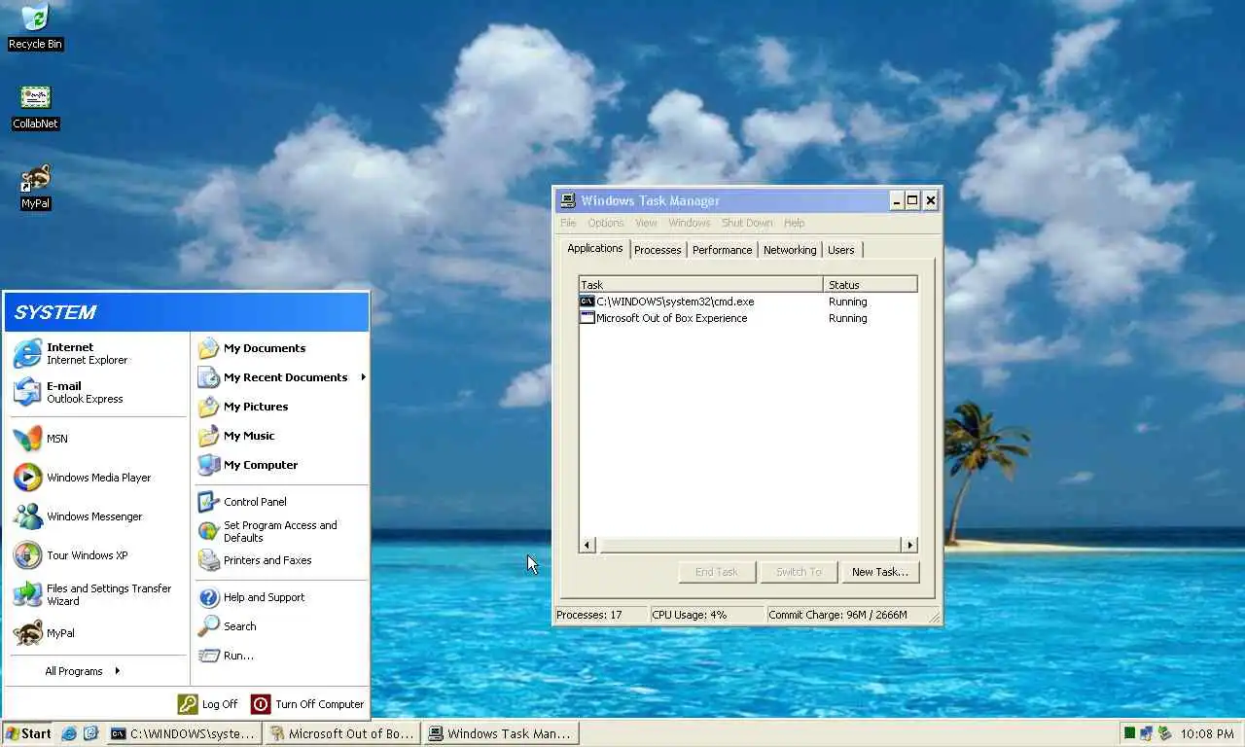Click Windows Task Manager taskbar button
Screen dimensions: 1245x747
(x=501, y=733)
